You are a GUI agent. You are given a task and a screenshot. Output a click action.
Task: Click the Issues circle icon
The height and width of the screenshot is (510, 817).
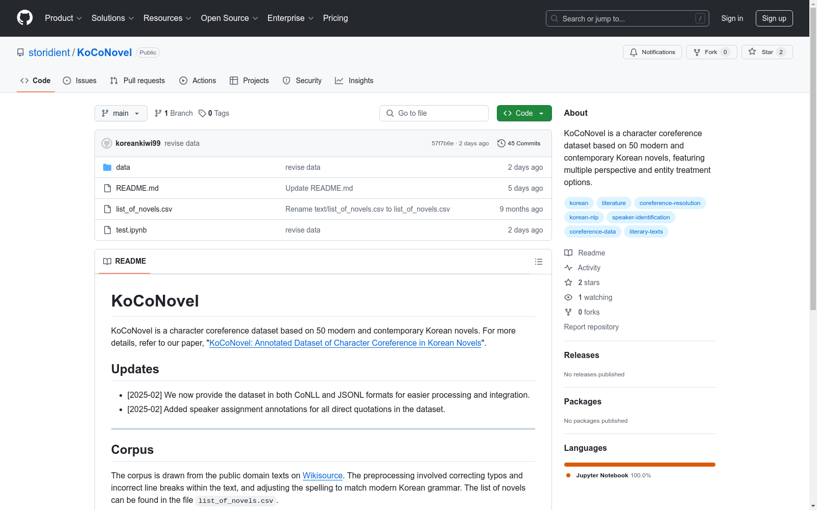coord(67,81)
